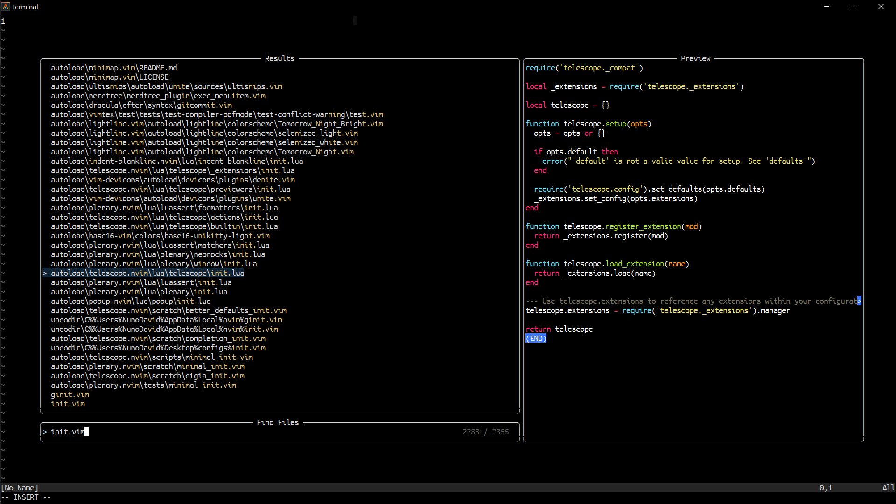Click the terminal app icon in the title bar
This screenshot has height=504, width=896.
click(6, 7)
